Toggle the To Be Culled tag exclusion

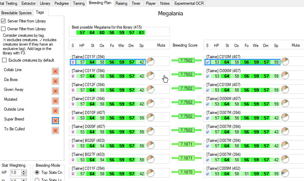55,130
